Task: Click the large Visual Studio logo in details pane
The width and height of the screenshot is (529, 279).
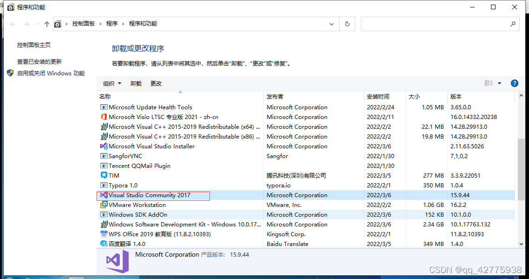Action: (117, 261)
